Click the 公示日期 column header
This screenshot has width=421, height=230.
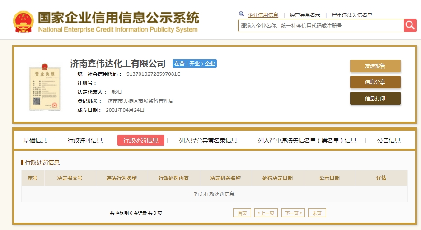pyautogui.click(x=329, y=178)
